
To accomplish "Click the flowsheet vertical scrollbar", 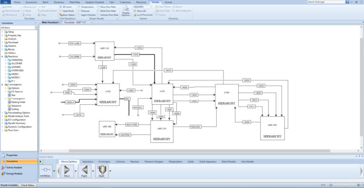I will [x=361, y=87].
